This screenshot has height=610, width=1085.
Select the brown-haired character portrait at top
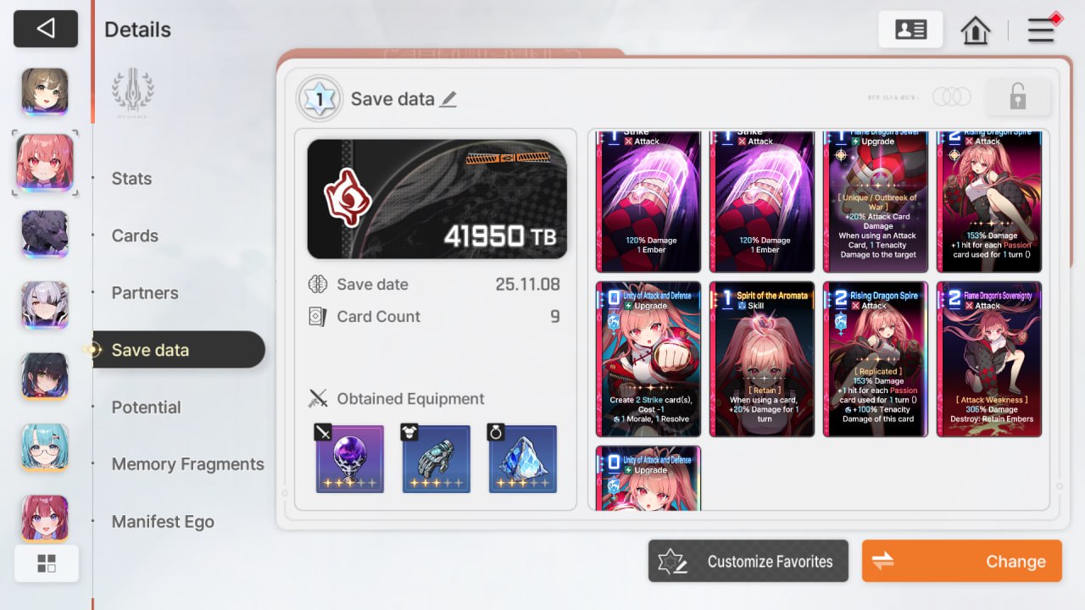click(45, 91)
